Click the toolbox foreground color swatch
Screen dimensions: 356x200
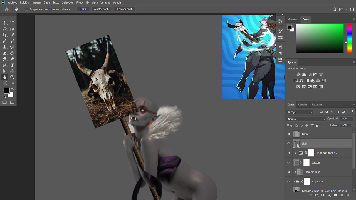click(7, 91)
